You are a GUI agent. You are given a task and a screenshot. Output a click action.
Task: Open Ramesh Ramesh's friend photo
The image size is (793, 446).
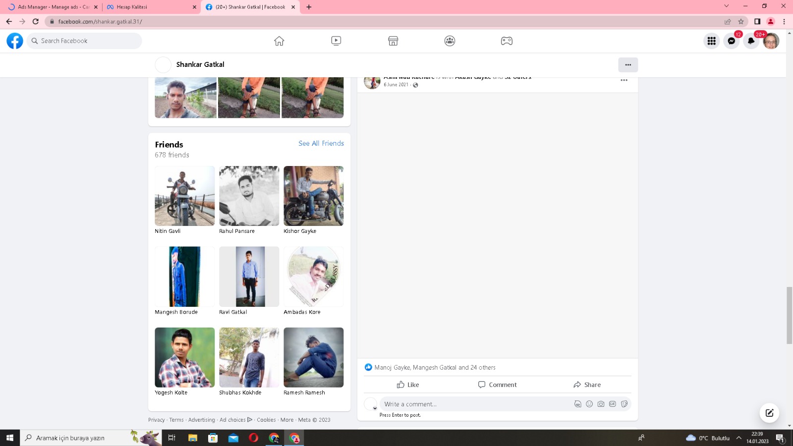pyautogui.click(x=314, y=357)
